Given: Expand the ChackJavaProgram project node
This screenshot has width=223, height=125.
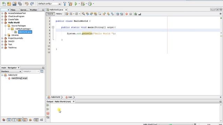Looking at the screenshot, I should click(2, 16).
